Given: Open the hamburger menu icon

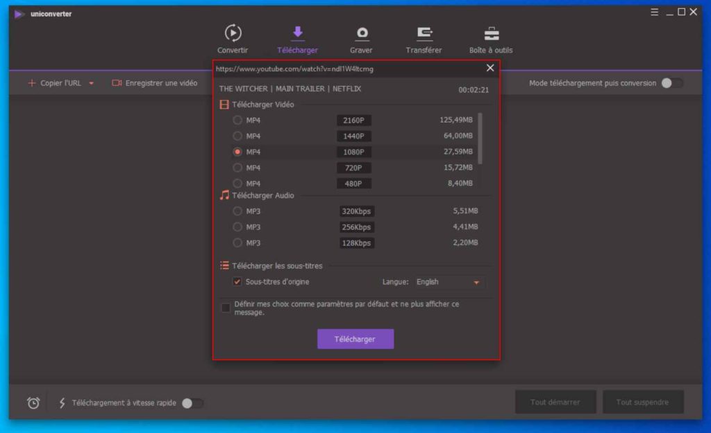Looking at the screenshot, I should 654,12.
